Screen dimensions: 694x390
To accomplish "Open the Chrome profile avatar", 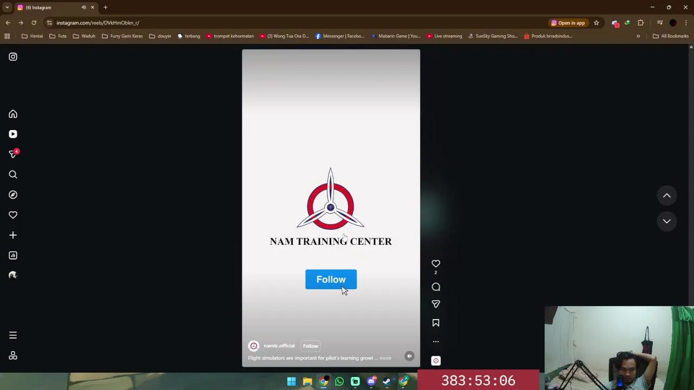I will tap(673, 23).
